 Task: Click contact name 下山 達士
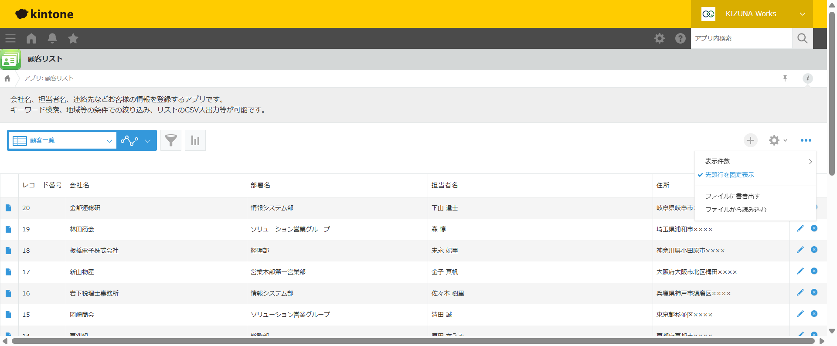point(445,208)
